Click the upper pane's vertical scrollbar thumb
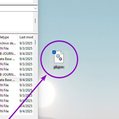Viewport: 119px width, 119px height. pyautogui.click(x=35, y=21)
